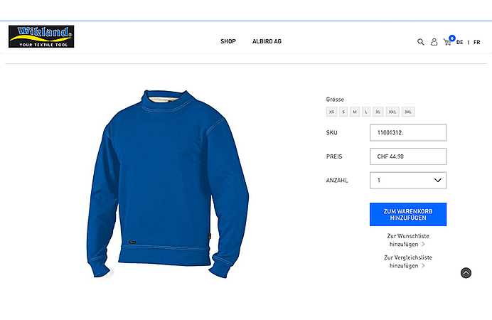Screen dimensions: 492x320
Task: Select size XS
Action: tap(331, 112)
